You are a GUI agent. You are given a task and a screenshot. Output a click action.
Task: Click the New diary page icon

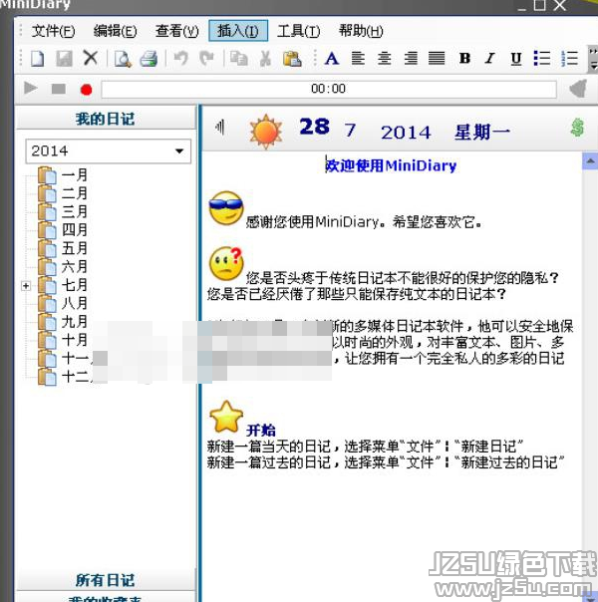(37, 59)
